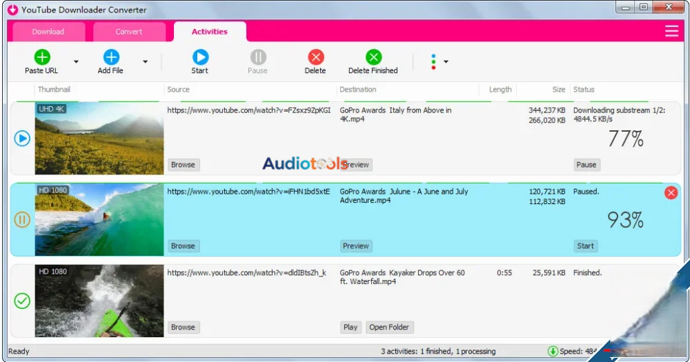This screenshot has width=690, height=362.
Task: Click Preview in the Julune row
Action: [356, 246]
